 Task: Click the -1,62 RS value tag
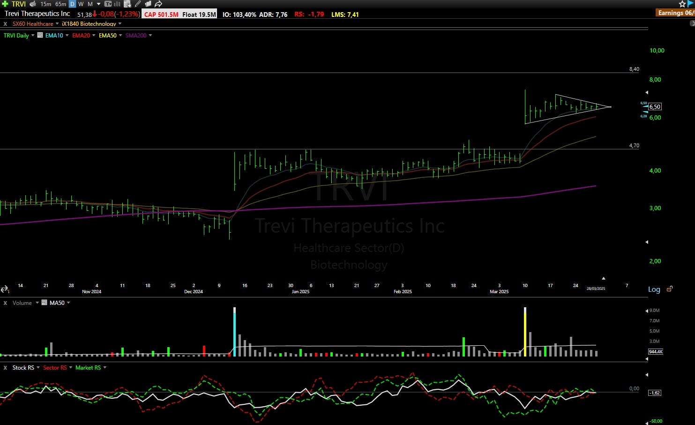click(655, 393)
